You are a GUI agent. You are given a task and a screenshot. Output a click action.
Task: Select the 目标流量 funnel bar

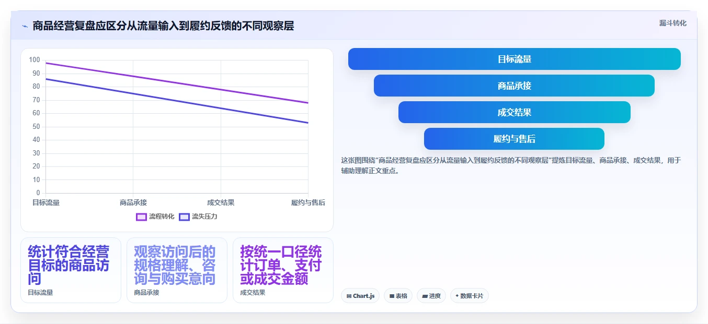[x=515, y=59]
